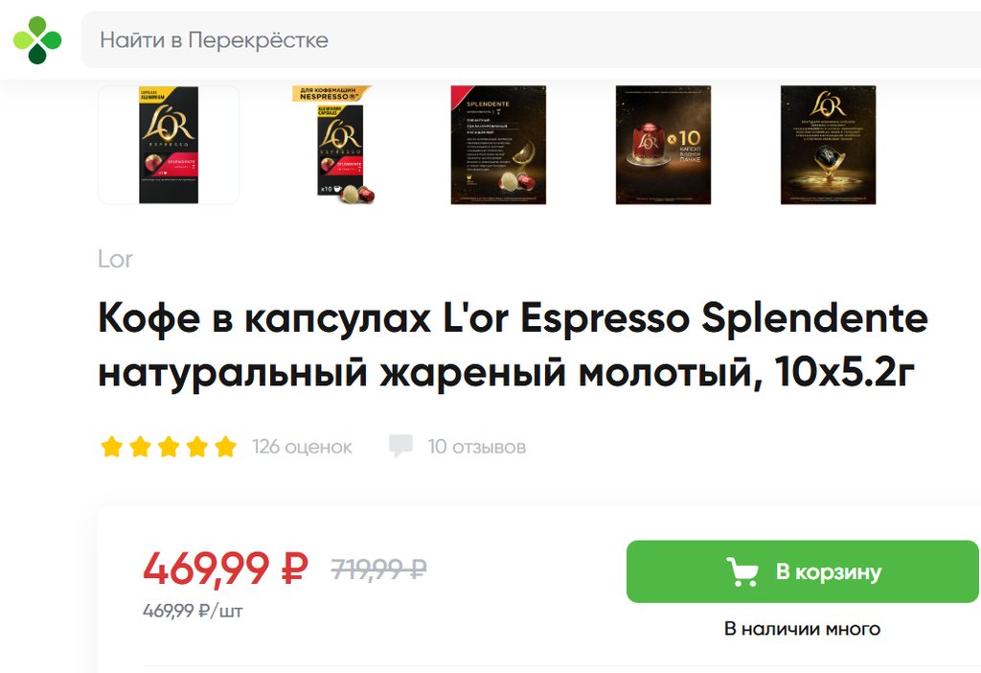
Task: Click the shopping cart icon in the button
Action: [742, 571]
